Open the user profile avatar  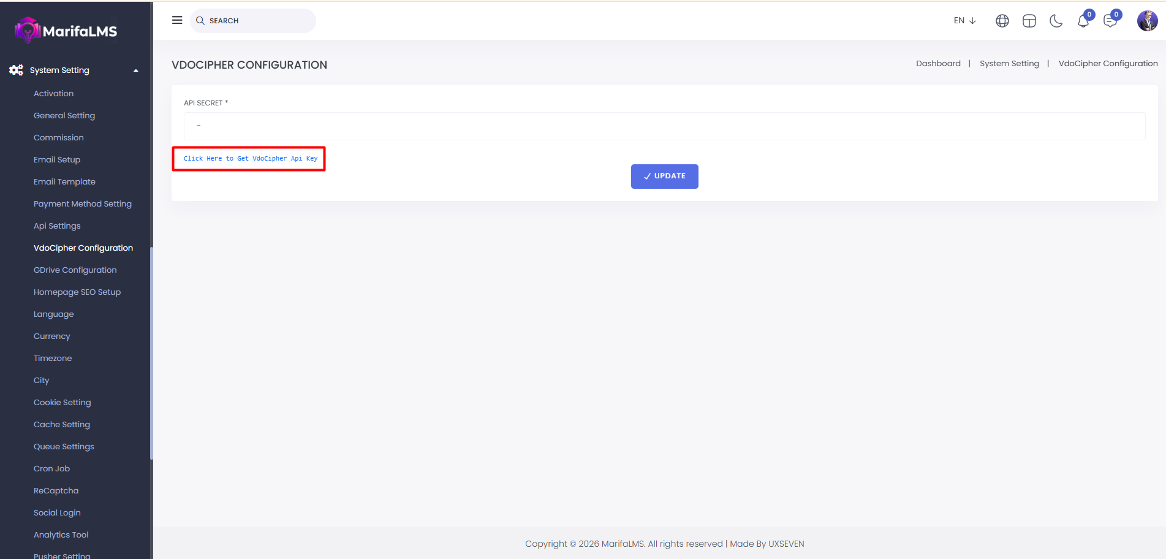1147,21
